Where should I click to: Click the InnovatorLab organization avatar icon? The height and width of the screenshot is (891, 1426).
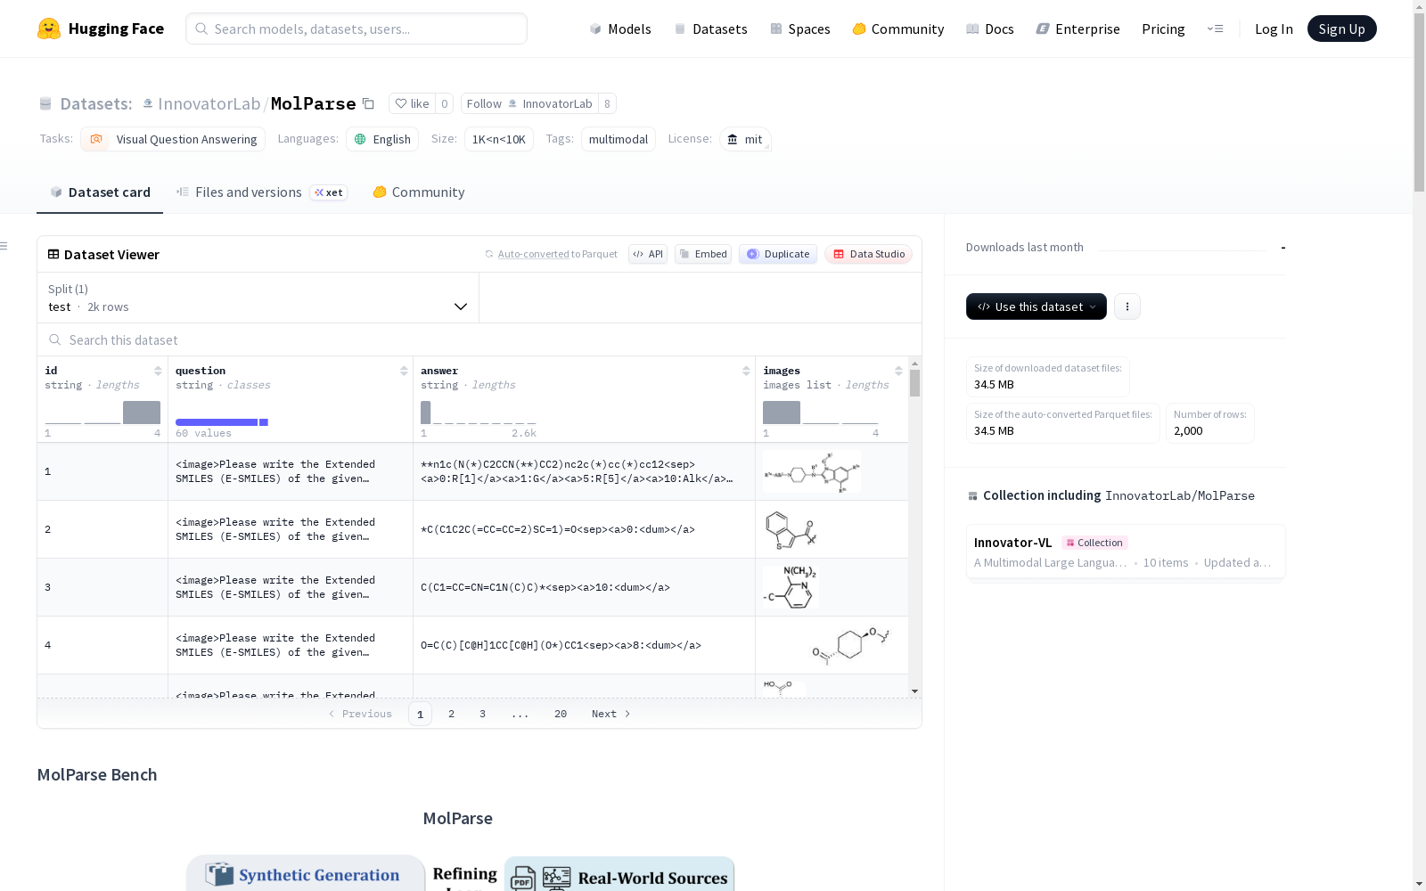(x=148, y=103)
